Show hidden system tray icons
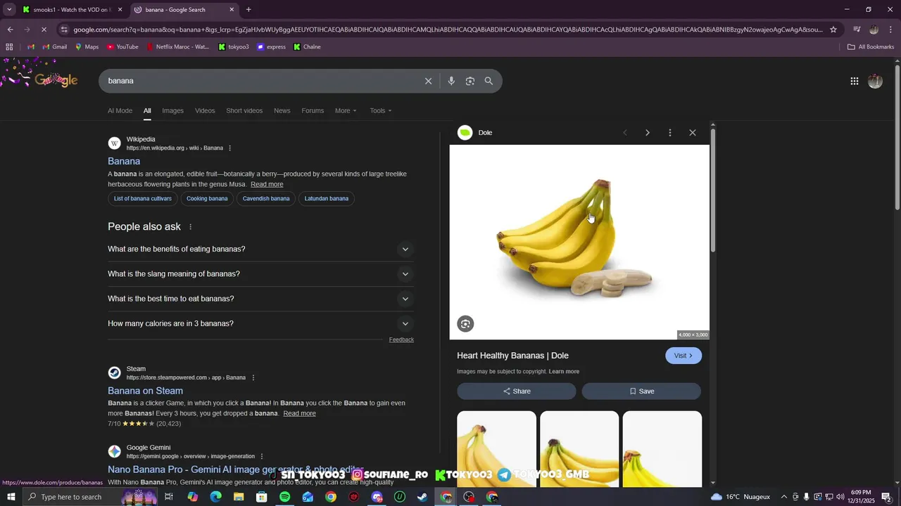Image resolution: width=901 pixels, height=506 pixels. click(x=784, y=497)
